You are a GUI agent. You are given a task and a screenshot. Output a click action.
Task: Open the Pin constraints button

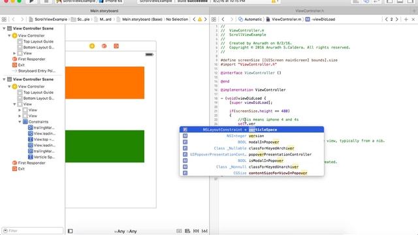point(196,231)
